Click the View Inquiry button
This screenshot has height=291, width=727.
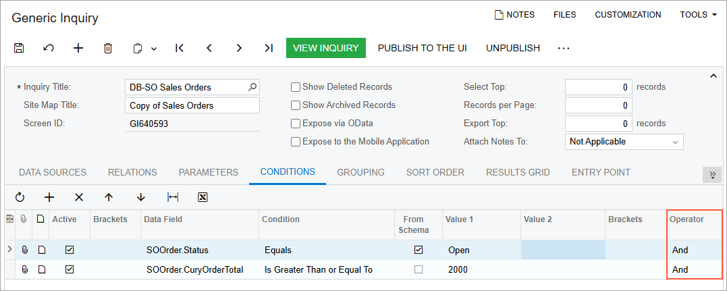(326, 48)
